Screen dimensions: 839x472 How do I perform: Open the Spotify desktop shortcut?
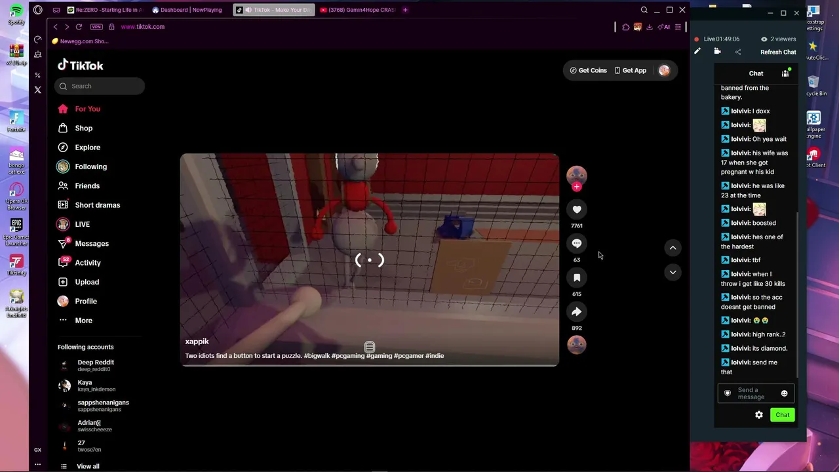coord(16,14)
